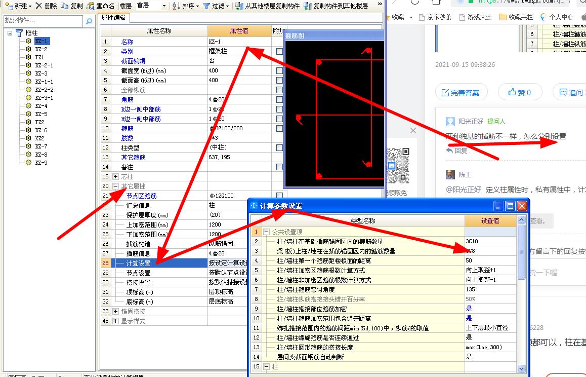Click the search magnifier next to 搜索构件
The image size is (586, 377).
(x=89, y=21)
